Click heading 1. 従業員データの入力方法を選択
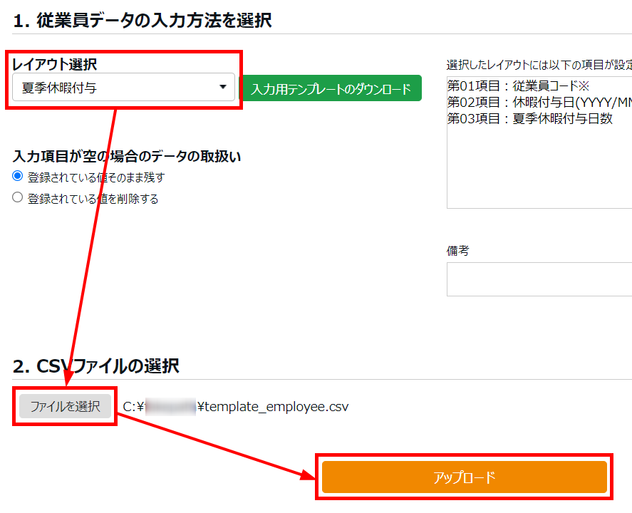The width and height of the screenshot is (632, 513). [143, 20]
